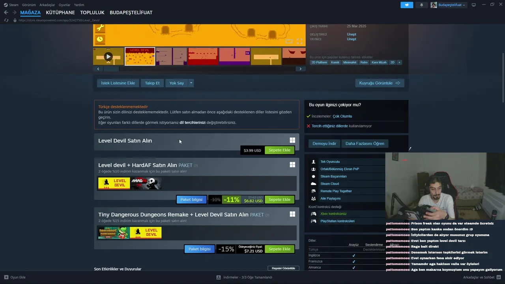Open Paket bilgisi for the -15% bundle
The height and width of the screenshot is (284, 505).
(199, 249)
